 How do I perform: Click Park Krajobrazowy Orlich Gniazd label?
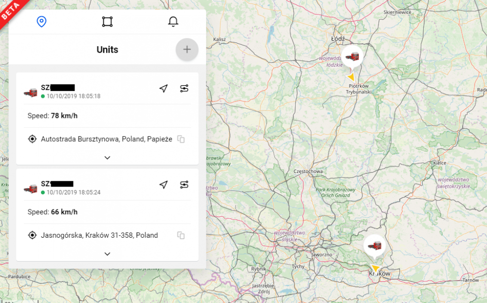pos(336,192)
